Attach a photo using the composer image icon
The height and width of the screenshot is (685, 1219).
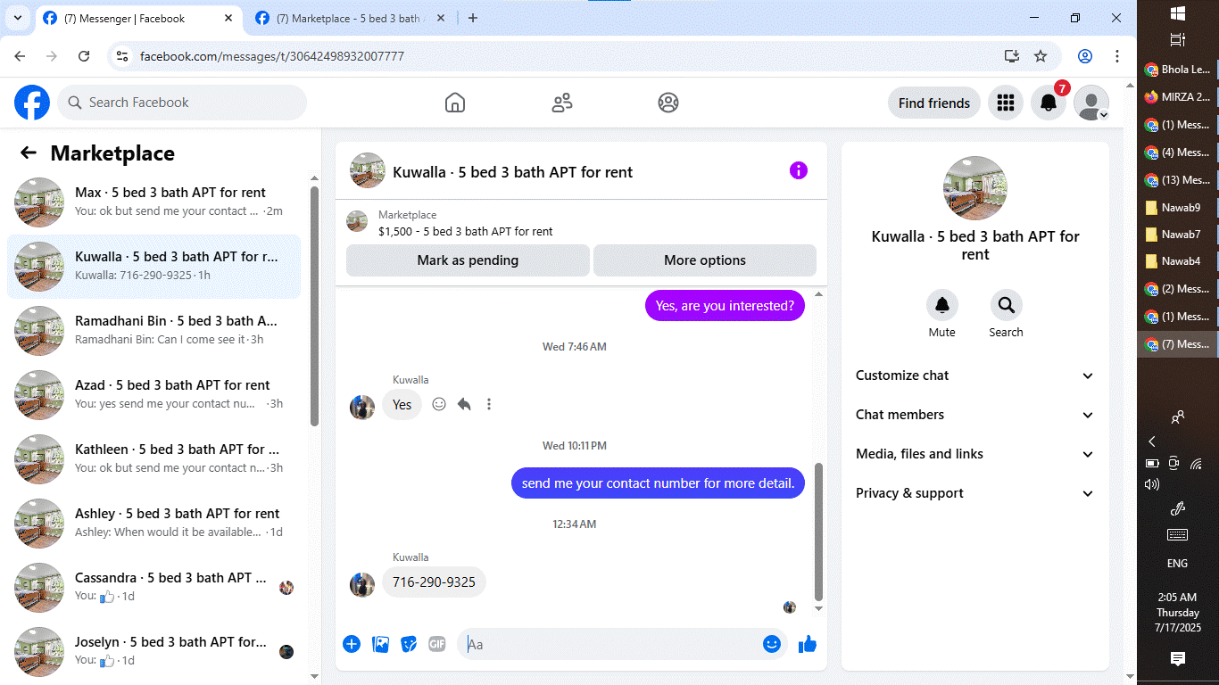point(380,644)
